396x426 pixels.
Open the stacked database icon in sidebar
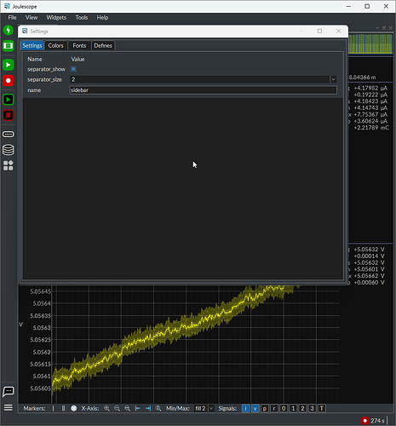[9, 150]
